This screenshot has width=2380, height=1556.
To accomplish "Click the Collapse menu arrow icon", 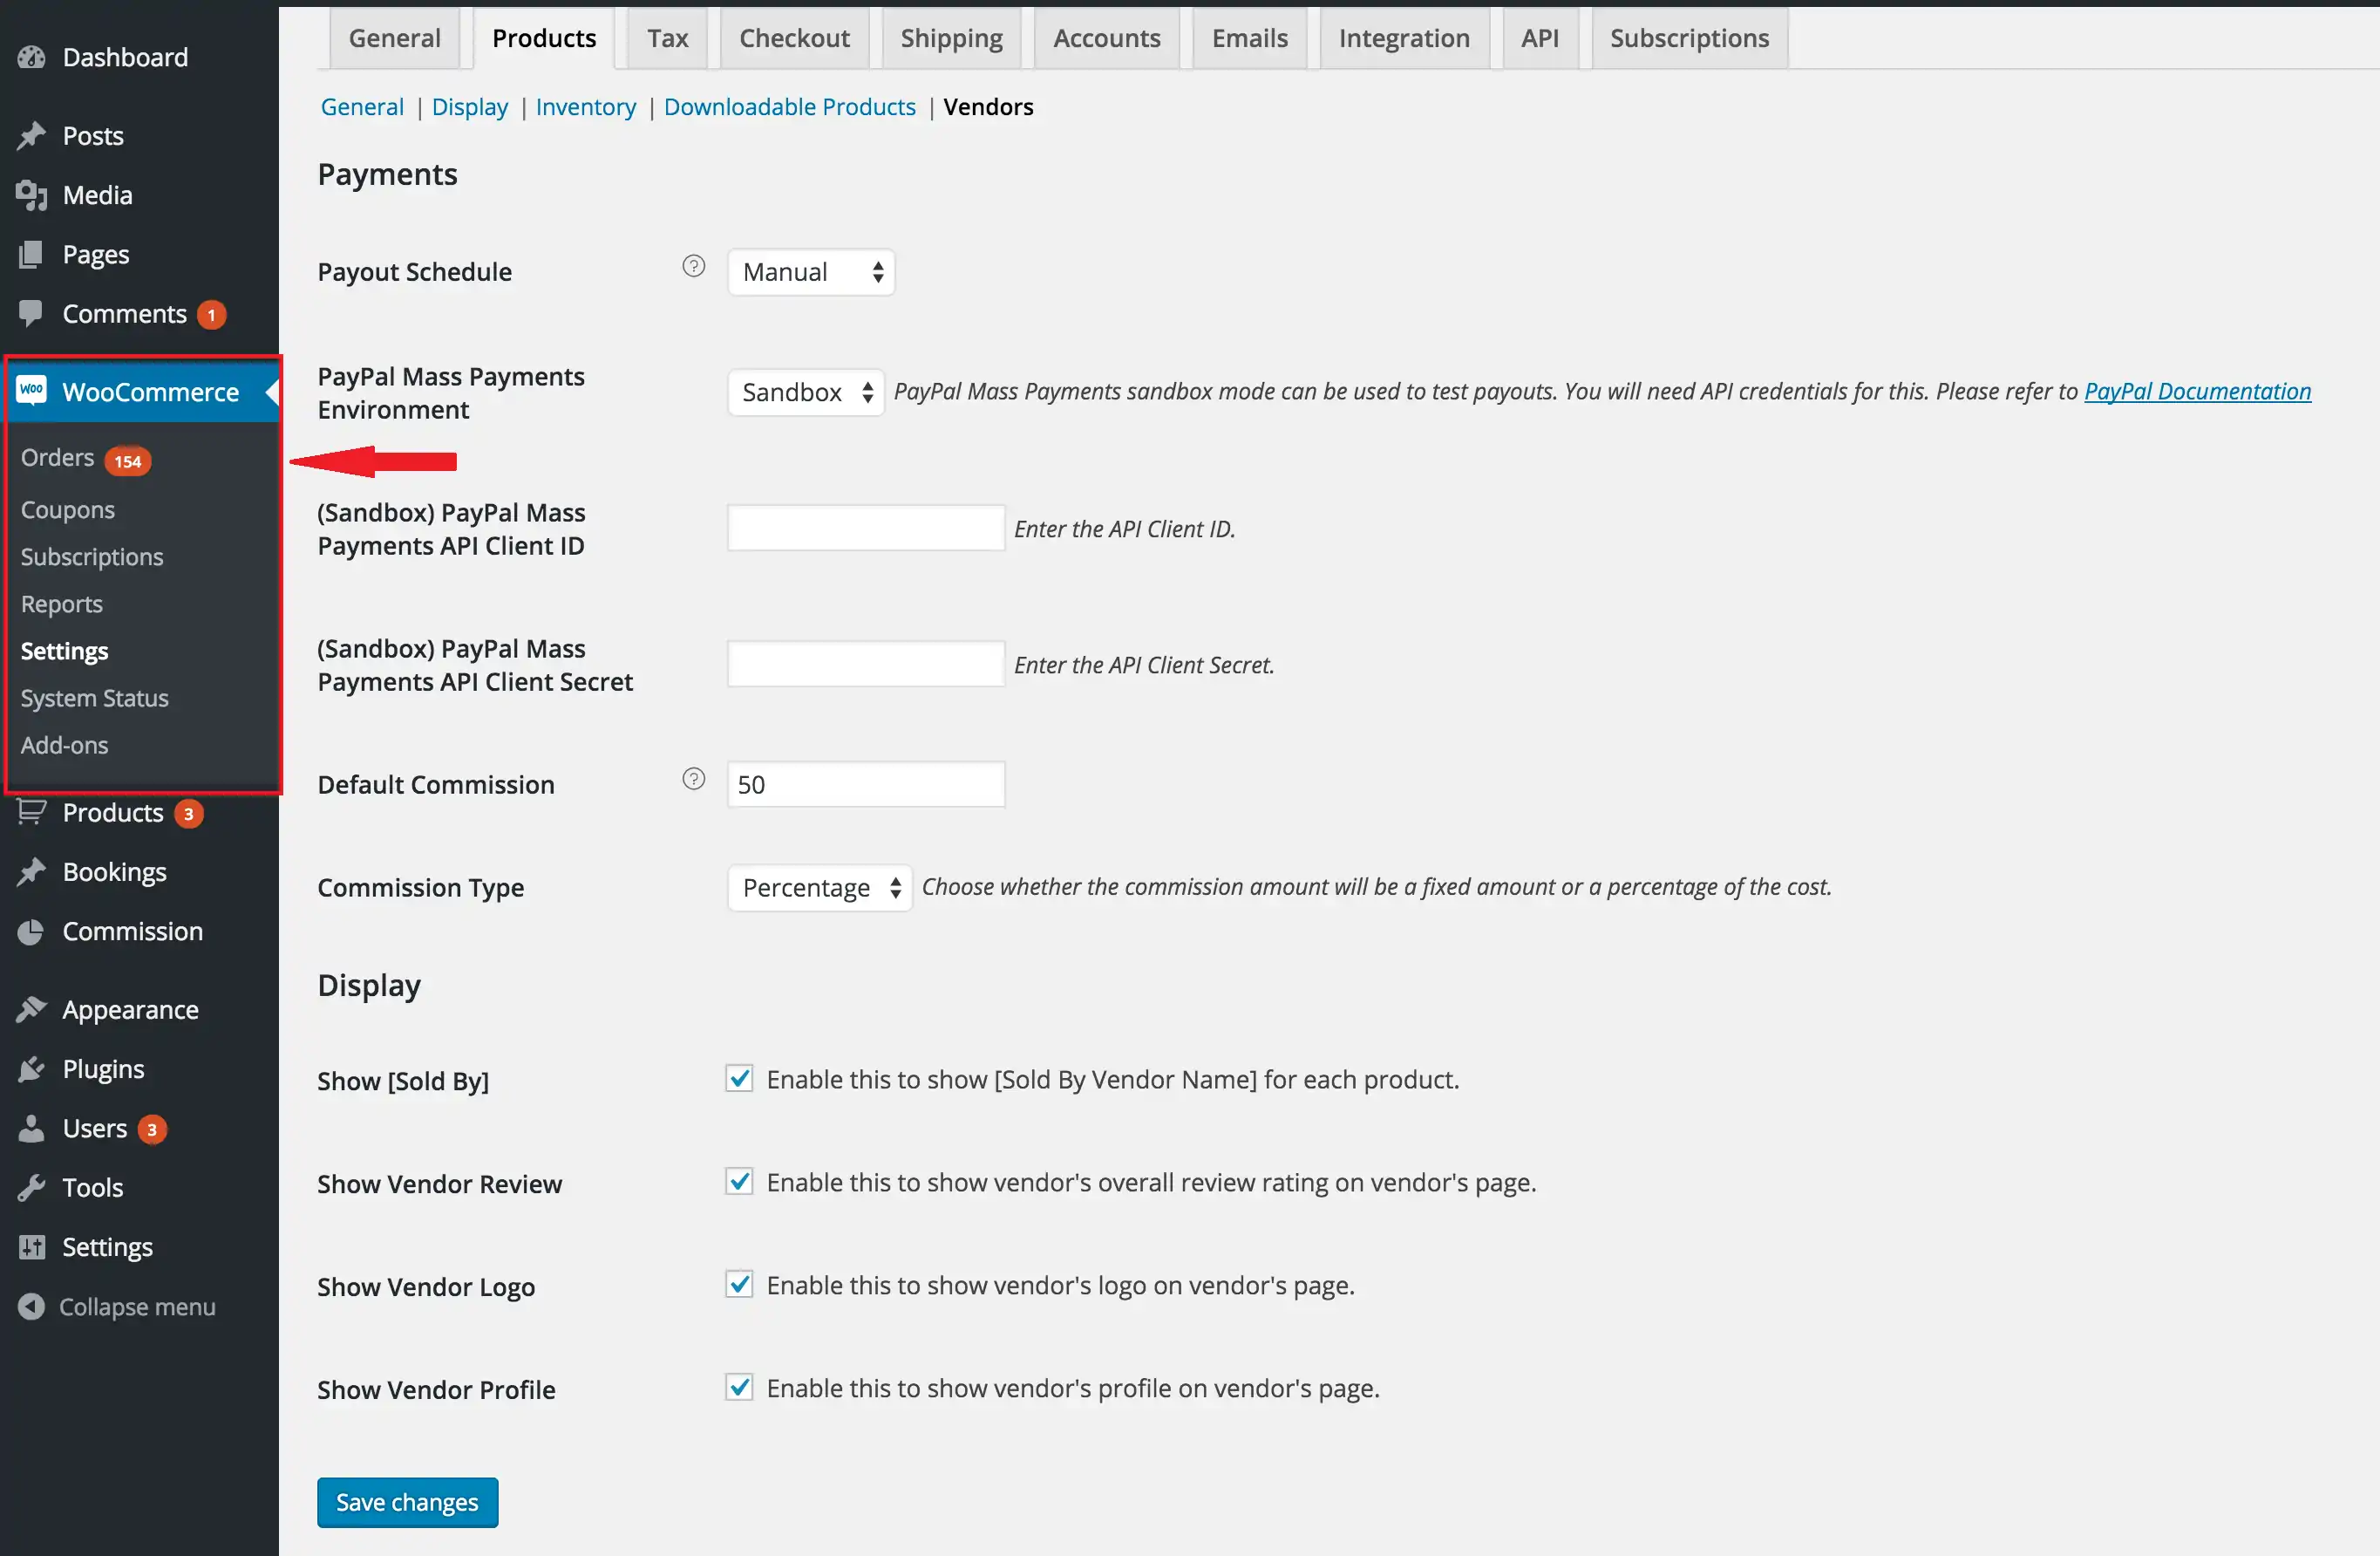I will [x=31, y=1306].
